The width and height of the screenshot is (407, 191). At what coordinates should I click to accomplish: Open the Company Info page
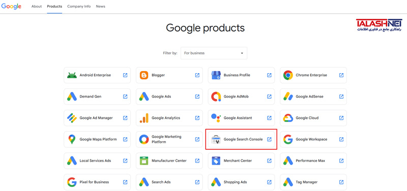tap(79, 7)
